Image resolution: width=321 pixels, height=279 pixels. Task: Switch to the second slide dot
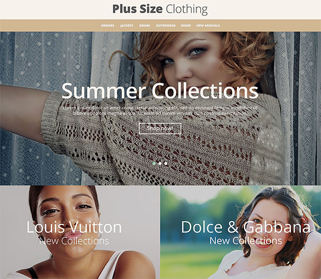pyautogui.click(x=160, y=164)
